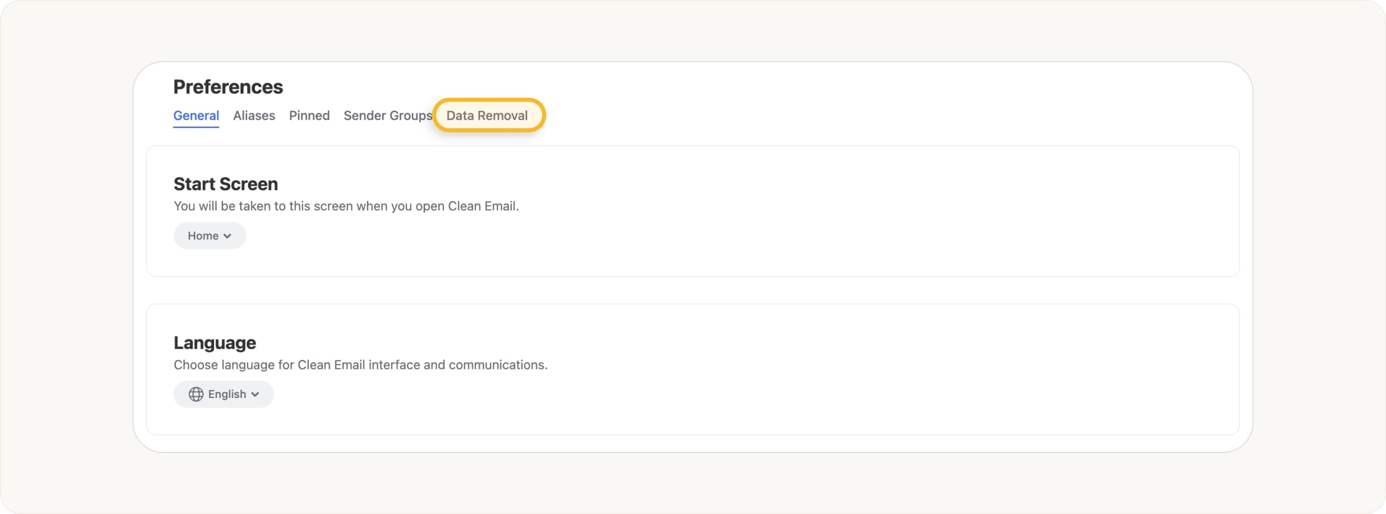The image size is (1386, 514).
Task: Select the Pinned tab
Action: point(309,116)
